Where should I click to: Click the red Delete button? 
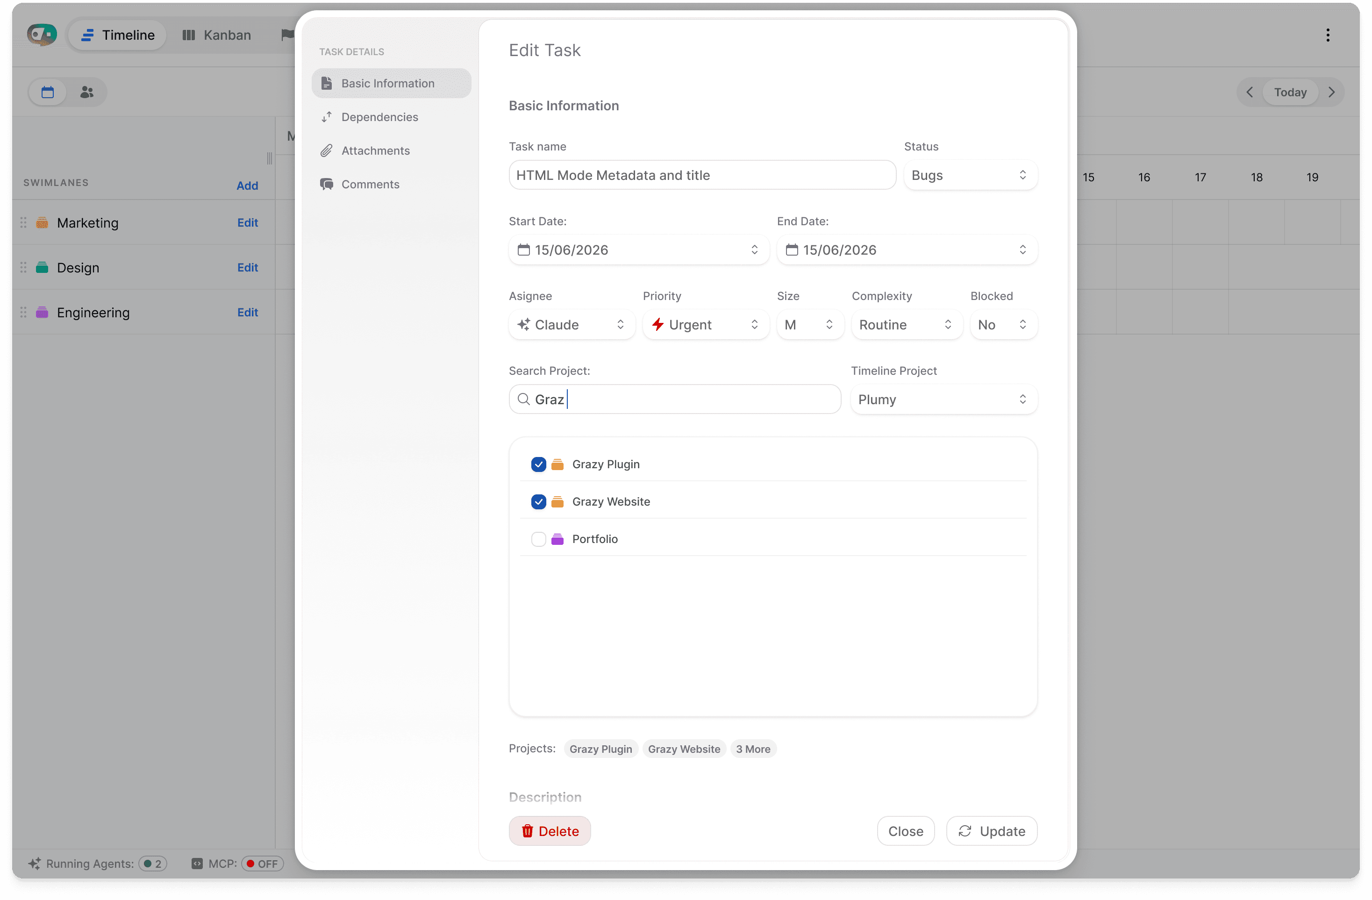click(550, 831)
